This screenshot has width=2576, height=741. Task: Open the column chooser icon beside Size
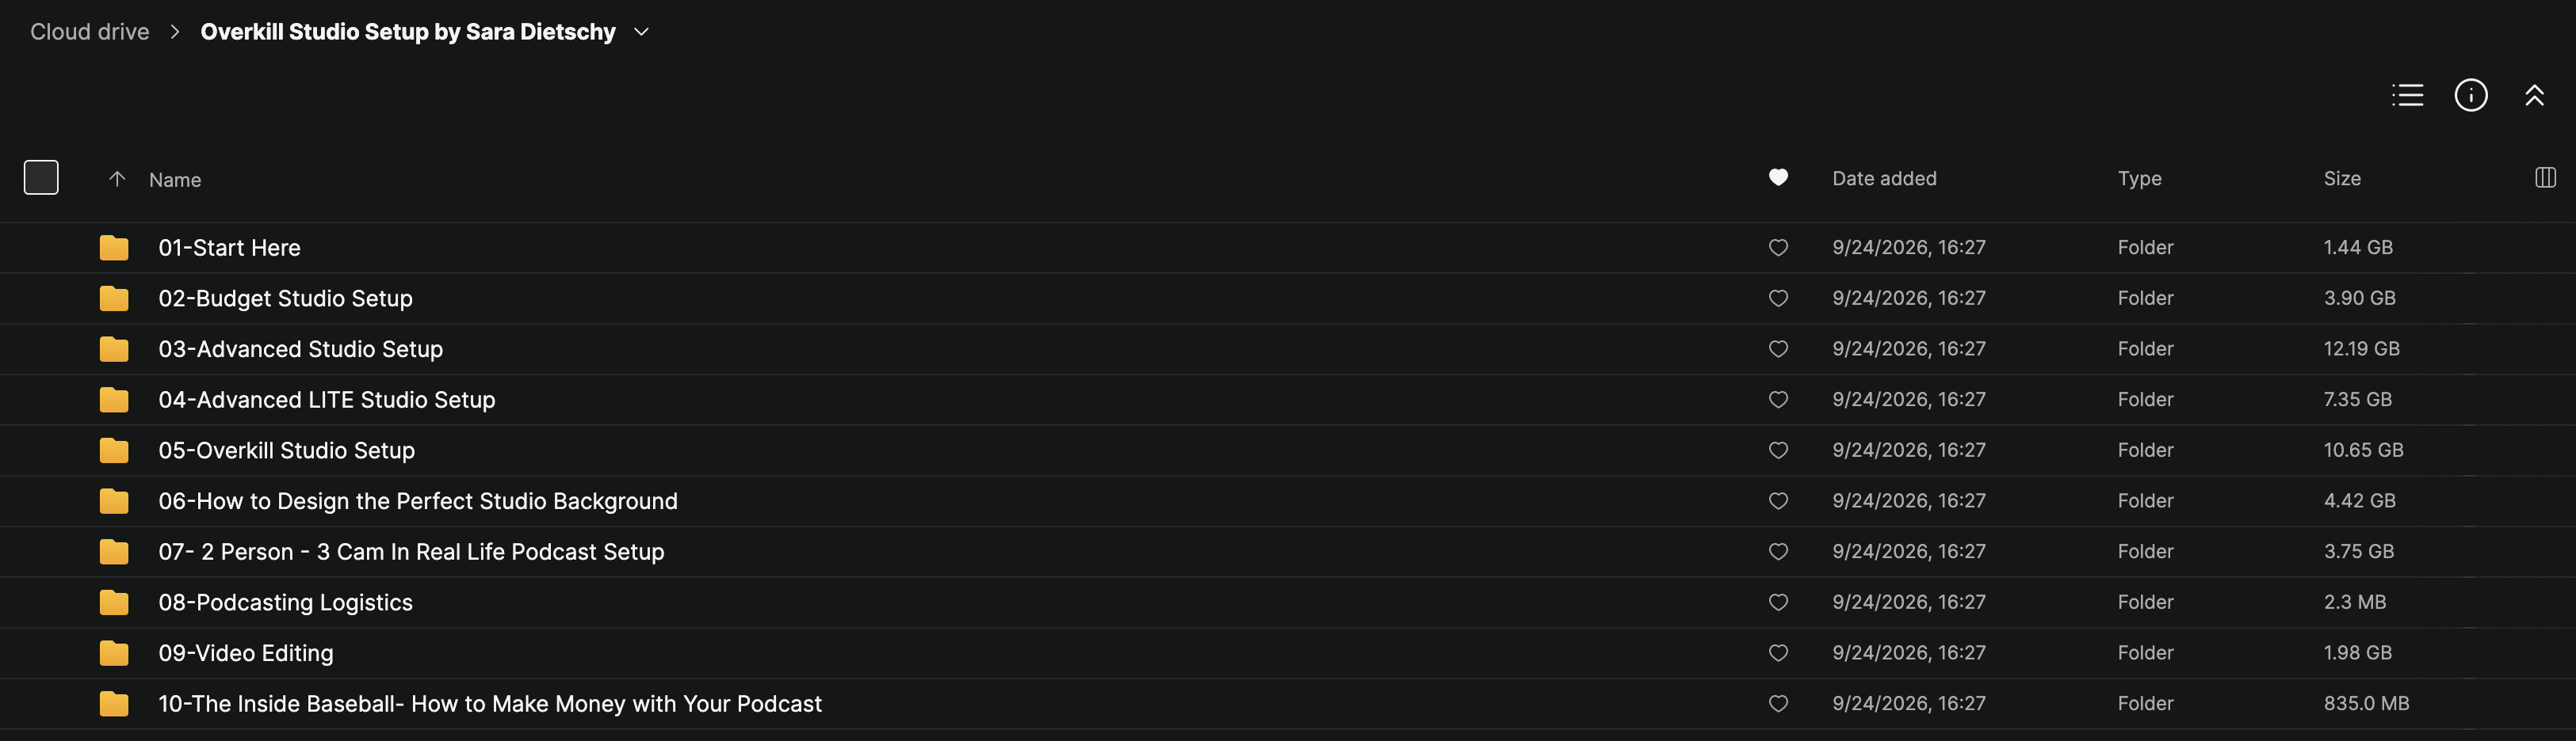coord(2545,178)
